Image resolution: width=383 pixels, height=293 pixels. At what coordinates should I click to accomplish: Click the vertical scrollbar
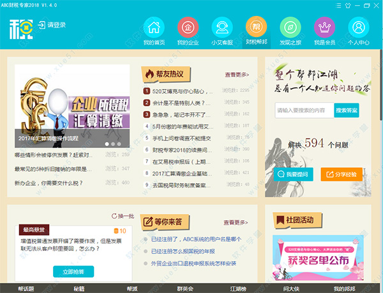tap(381, 84)
